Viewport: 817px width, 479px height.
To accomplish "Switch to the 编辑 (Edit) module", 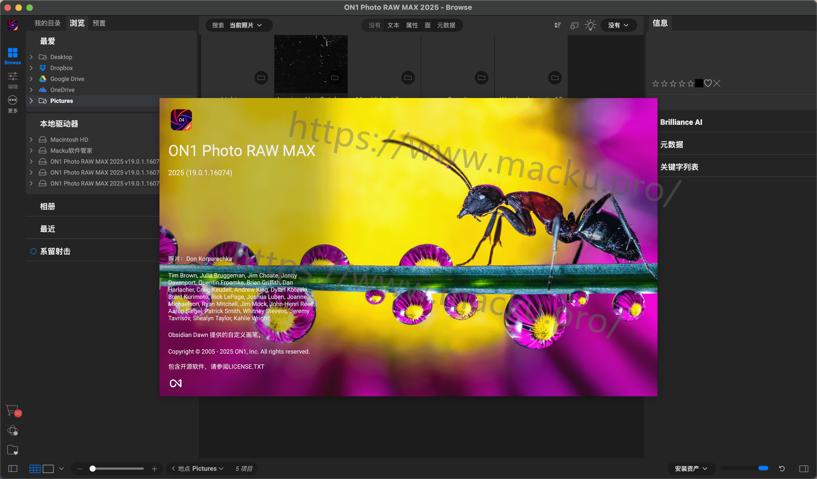I will pyautogui.click(x=13, y=80).
